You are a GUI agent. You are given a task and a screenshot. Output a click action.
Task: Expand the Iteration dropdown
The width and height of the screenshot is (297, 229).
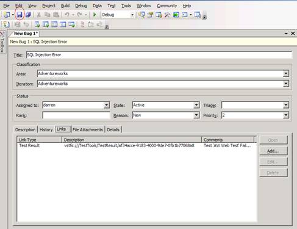click(286, 84)
